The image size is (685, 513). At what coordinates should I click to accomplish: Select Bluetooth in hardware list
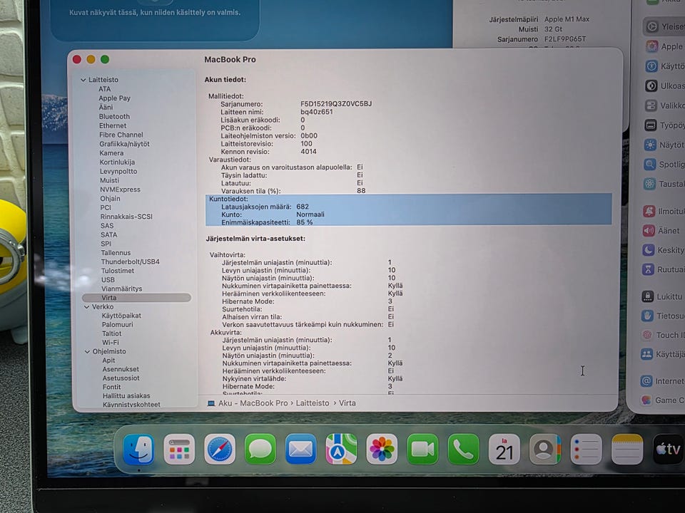(x=114, y=116)
